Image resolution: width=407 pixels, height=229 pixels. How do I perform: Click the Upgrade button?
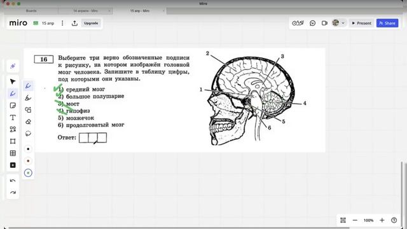(x=91, y=23)
